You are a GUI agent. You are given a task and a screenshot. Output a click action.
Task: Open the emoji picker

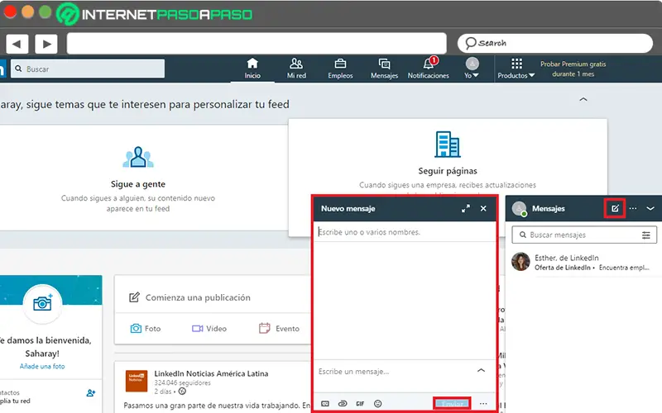tap(378, 404)
